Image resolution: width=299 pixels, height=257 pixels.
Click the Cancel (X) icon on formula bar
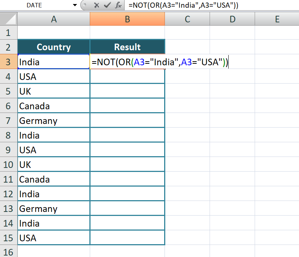[97, 5]
